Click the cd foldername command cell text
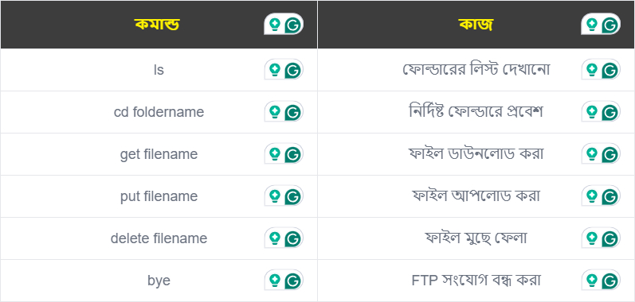 [159, 112]
